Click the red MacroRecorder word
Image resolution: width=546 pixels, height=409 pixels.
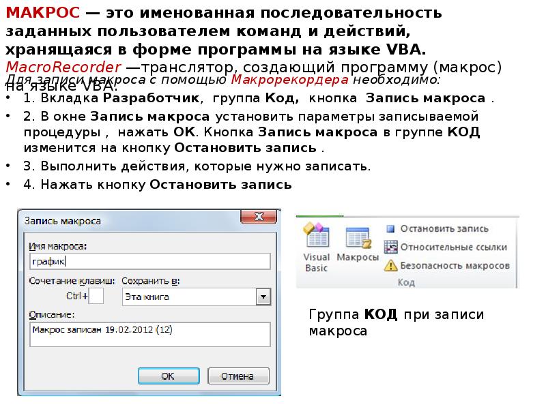click(63, 68)
